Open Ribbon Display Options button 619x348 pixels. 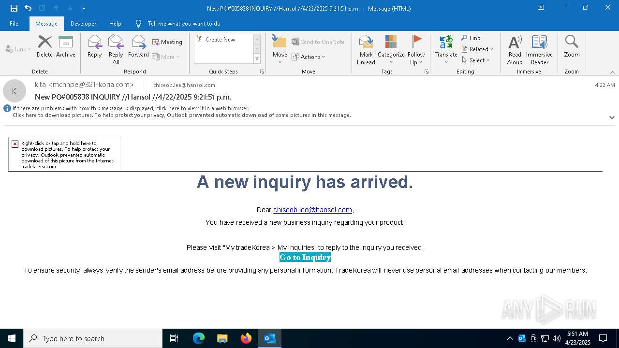tap(541, 8)
